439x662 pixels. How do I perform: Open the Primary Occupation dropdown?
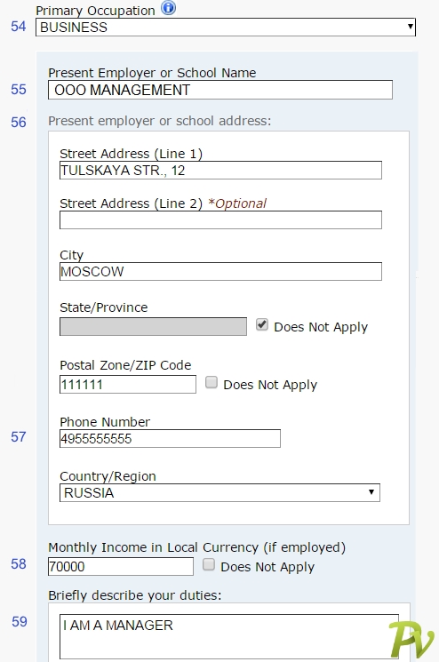[226, 27]
